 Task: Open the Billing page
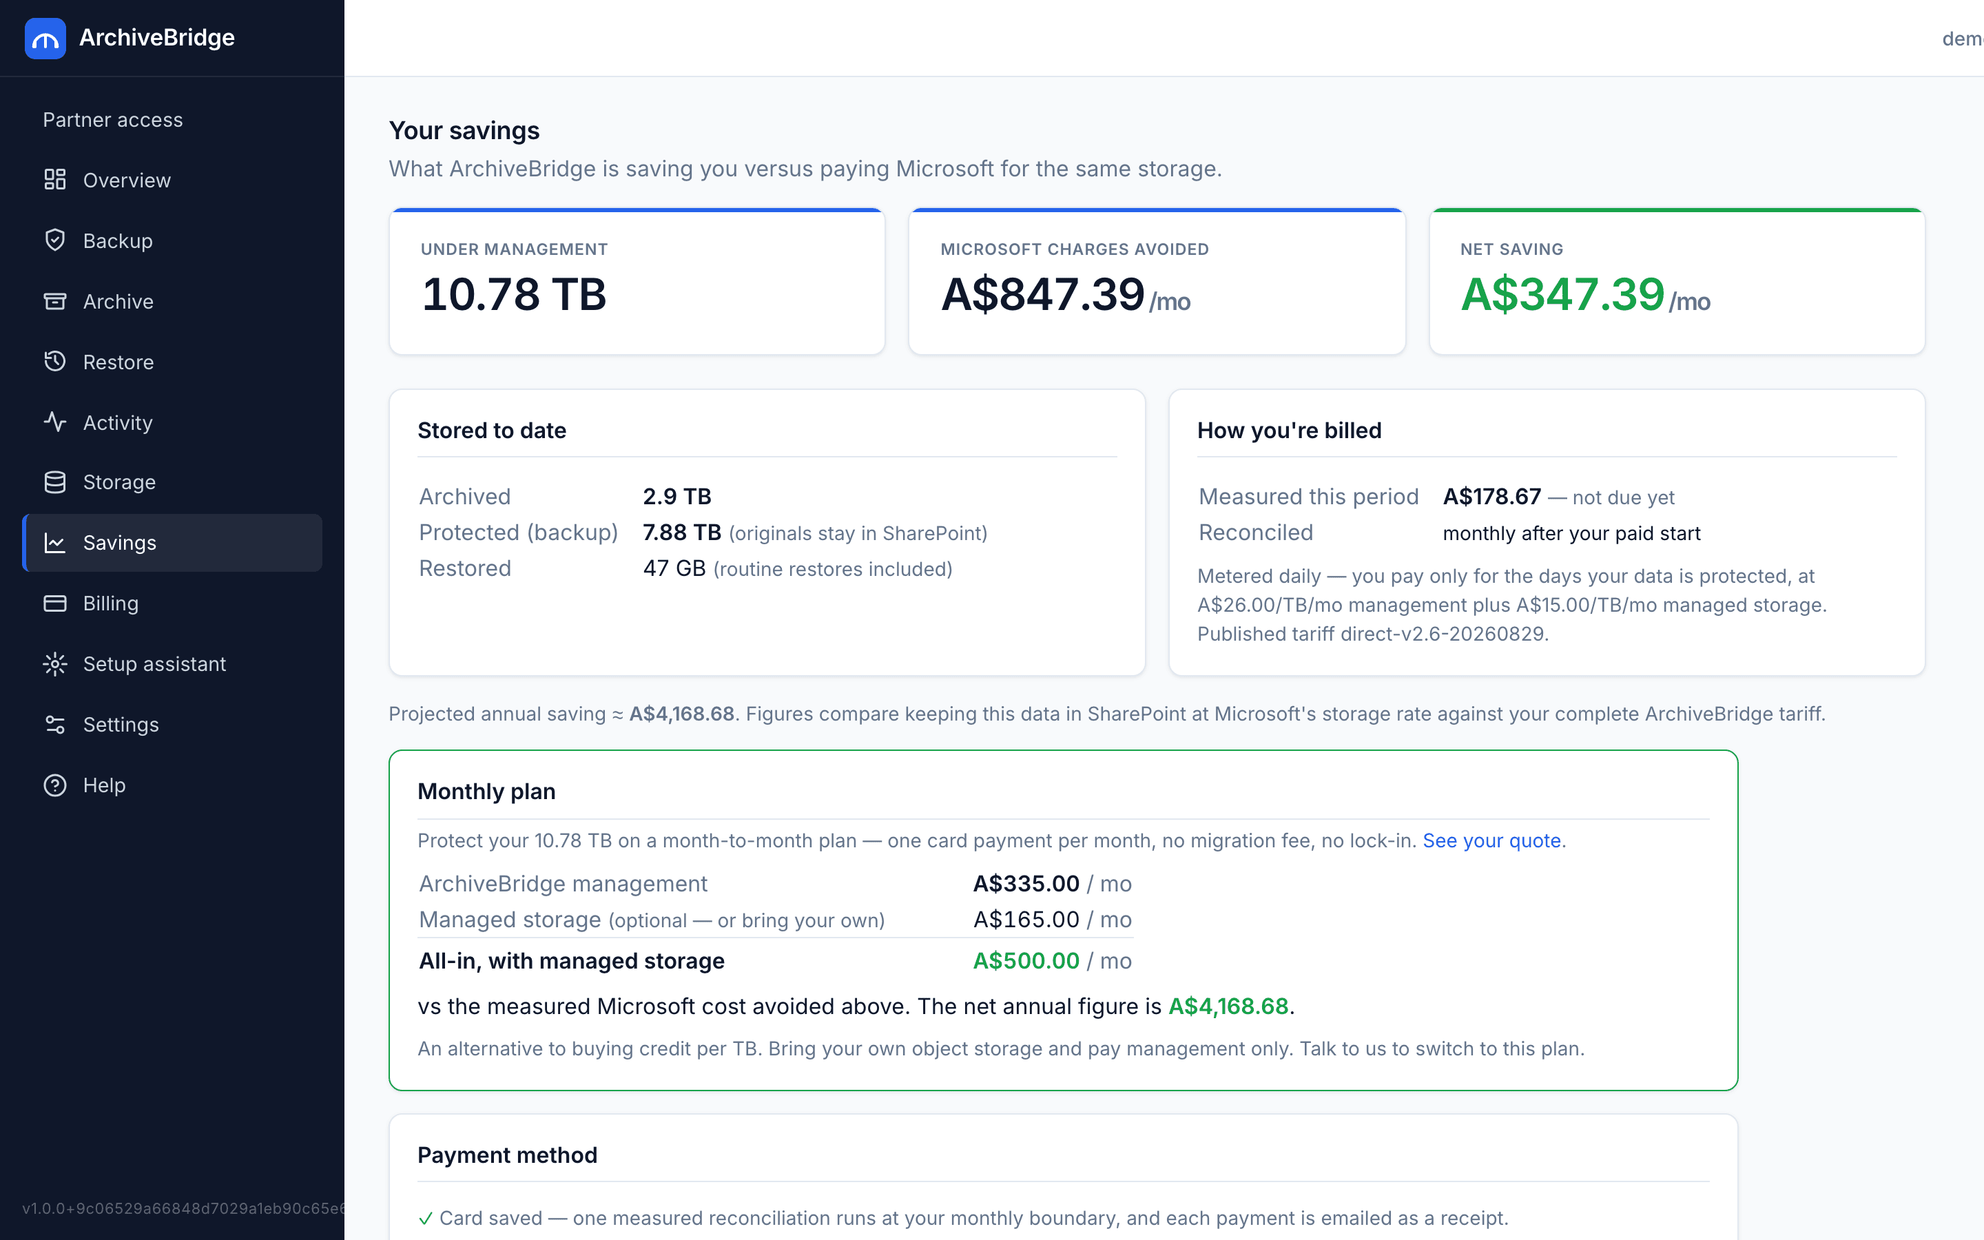coord(172,603)
